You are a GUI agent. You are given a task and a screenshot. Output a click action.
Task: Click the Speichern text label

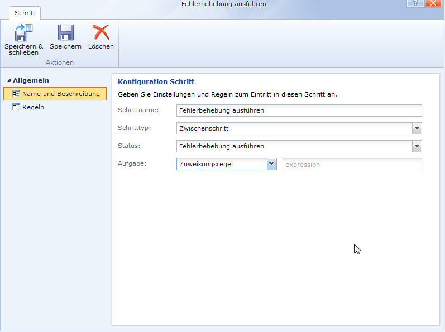coord(65,46)
